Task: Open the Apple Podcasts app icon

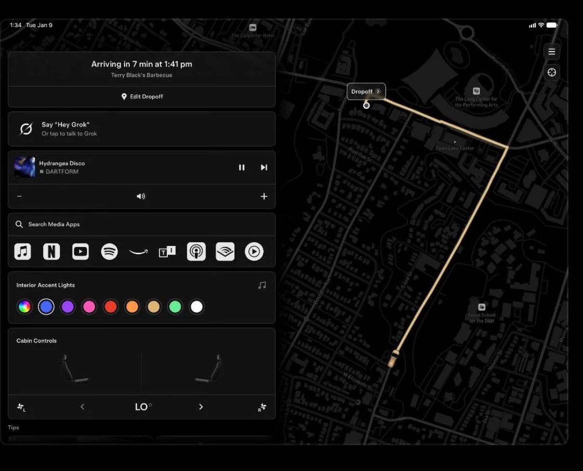Action: [196, 251]
